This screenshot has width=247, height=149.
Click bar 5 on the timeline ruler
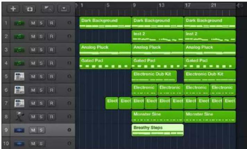[x=108, y=5]
